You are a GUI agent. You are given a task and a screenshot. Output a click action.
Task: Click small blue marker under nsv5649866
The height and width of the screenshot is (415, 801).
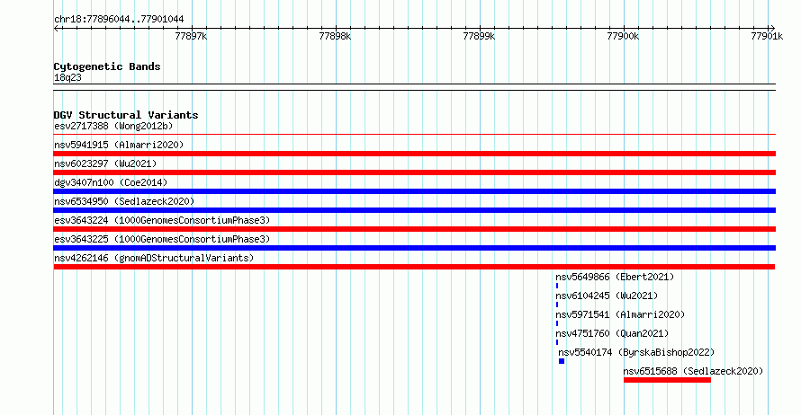[x=557, y=286]
